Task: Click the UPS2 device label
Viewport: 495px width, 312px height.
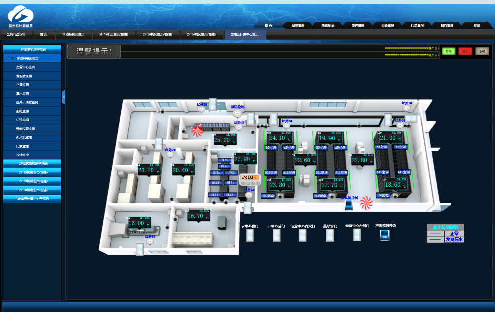Action: (231, 173)
